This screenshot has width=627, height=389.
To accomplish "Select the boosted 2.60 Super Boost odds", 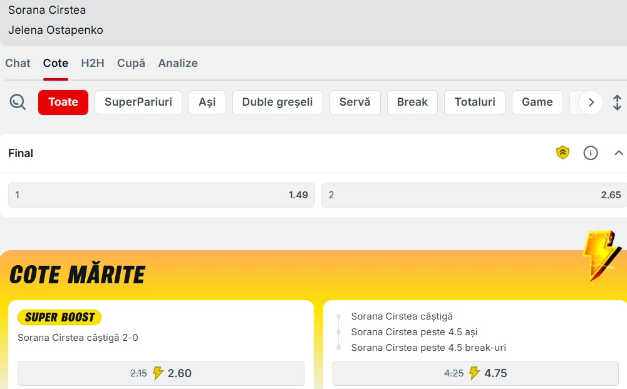I will [161, 373].
